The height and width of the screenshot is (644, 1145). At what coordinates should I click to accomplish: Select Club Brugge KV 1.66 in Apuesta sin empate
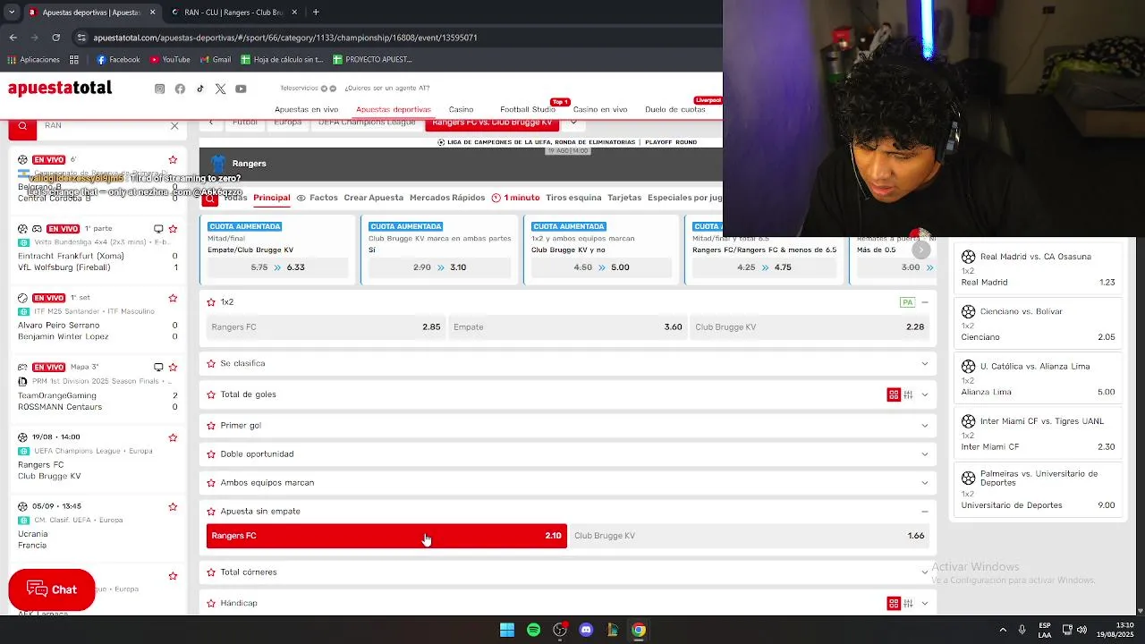click(750, 536)
